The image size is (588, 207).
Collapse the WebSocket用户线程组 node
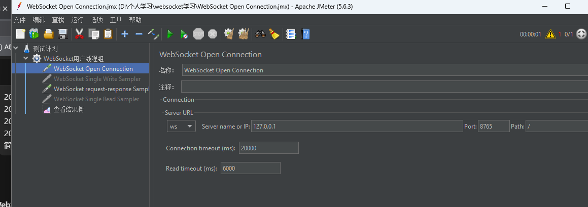tap(25, 58)
